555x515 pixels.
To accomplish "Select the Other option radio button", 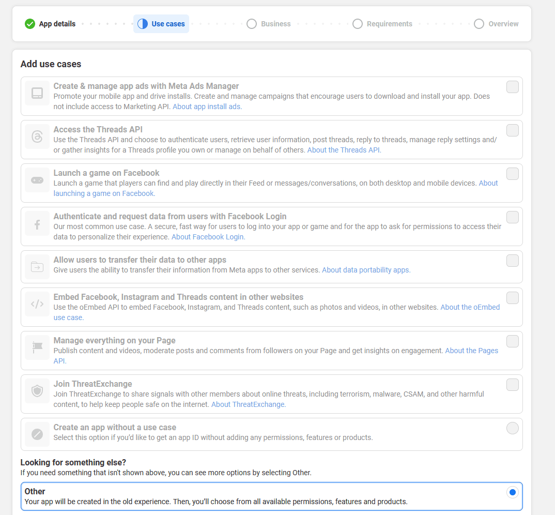I will pos(513,493).
